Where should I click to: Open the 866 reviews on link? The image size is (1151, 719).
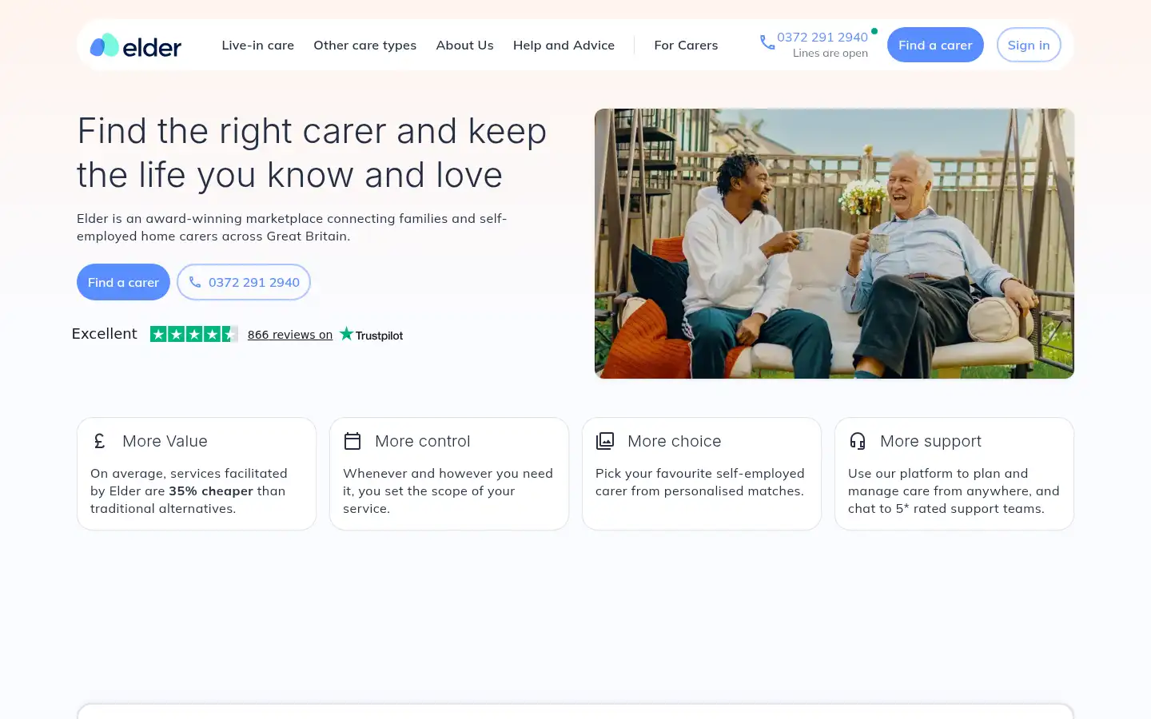(x=290, y=335)
